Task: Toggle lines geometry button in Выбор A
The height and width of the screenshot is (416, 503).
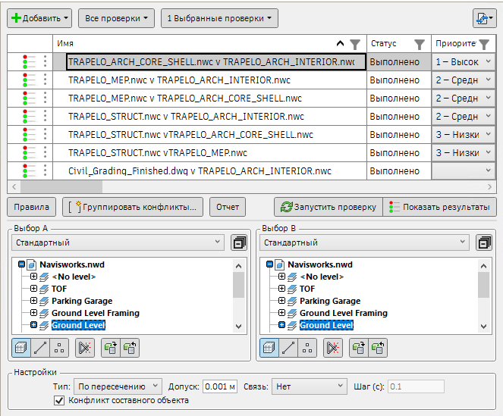Action: 40,348
